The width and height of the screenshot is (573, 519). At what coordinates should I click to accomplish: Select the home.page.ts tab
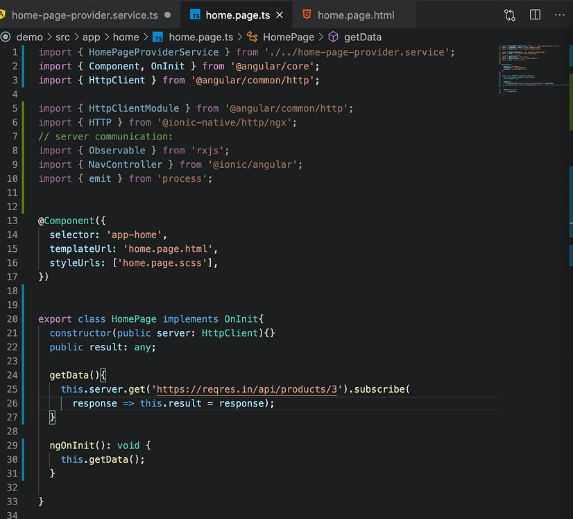(x=236, y=15)
